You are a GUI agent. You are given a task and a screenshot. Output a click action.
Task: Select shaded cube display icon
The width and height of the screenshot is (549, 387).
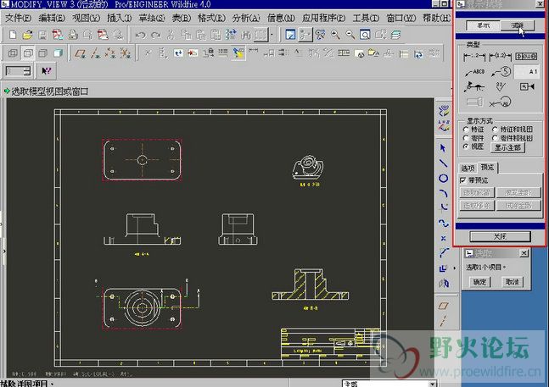58,53
